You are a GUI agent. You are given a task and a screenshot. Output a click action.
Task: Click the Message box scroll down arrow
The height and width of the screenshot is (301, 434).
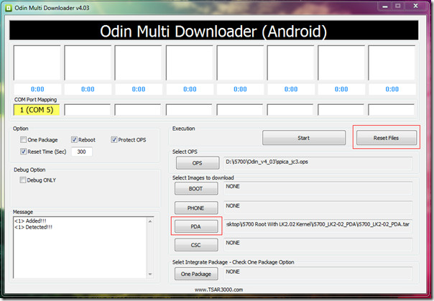150,274
